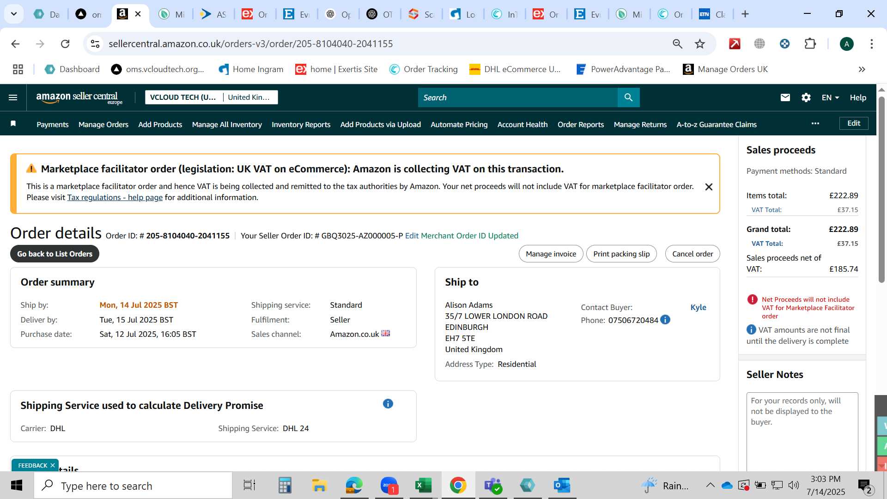Viewport: 887px width, 499px height.
Task: Open the Chrome three-dot menu
Action: (x=871, y=44)
